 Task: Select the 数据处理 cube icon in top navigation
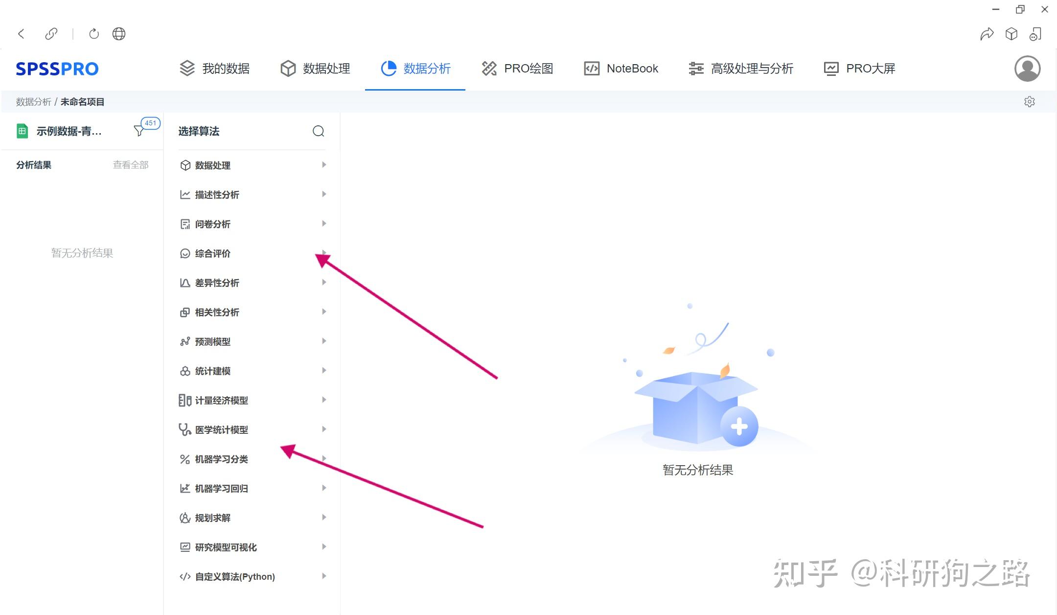(288, 69)
